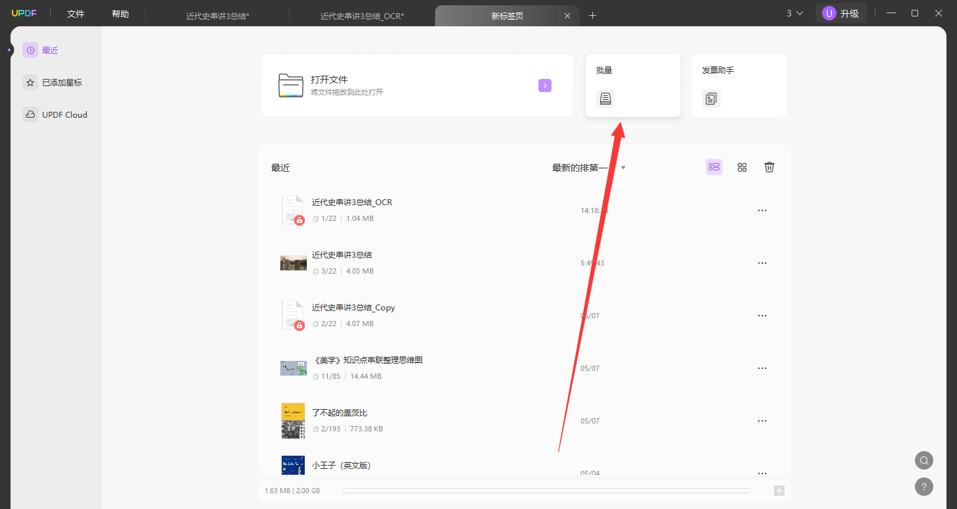Click the trash icon to clear recent list

[x=769, y=167]
